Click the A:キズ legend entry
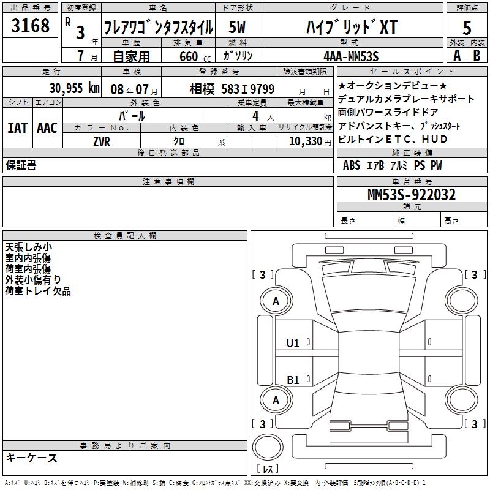The image size is (490, 490). pyautogui.click(x=12, y=483)
